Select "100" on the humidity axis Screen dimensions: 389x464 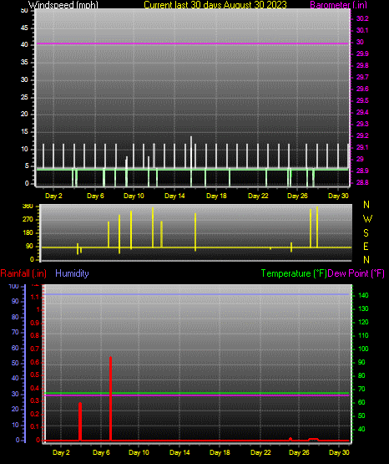coord(14,287)
